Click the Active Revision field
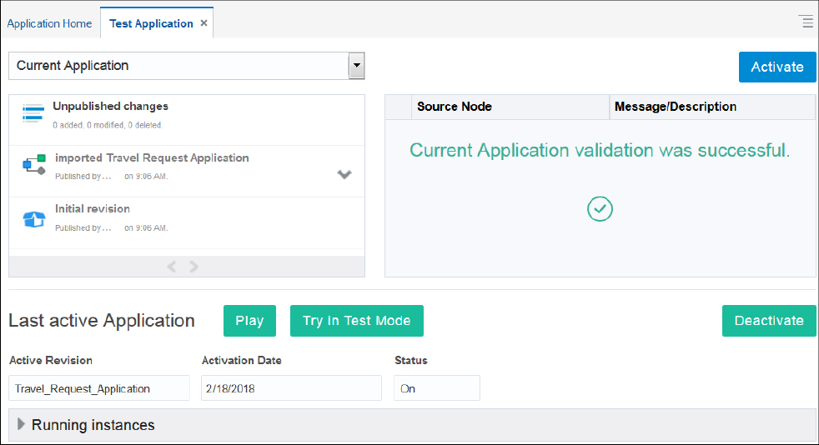This screenshot has width=819, height=445. click(x=99, y=388)
